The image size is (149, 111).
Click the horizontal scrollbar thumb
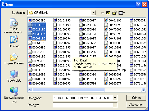tap(69, 90)
